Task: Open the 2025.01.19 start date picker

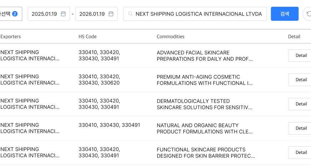Action: coord(45,14)
